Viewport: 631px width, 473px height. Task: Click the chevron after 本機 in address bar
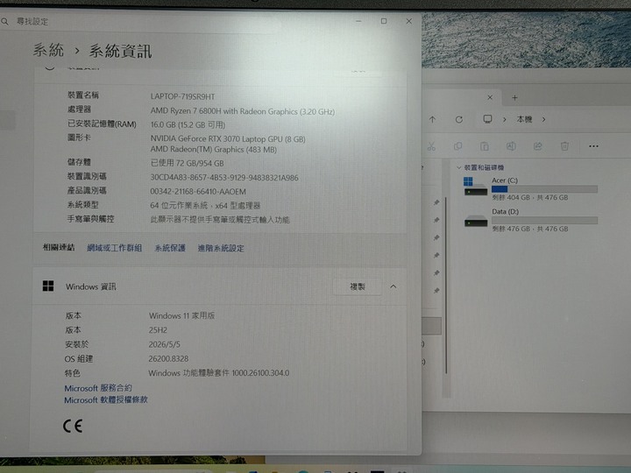(x=543, y=119)
